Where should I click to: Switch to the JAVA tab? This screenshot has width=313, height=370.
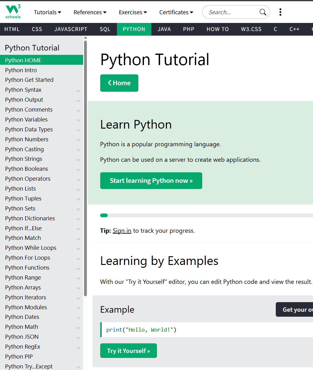coord(164,29)
